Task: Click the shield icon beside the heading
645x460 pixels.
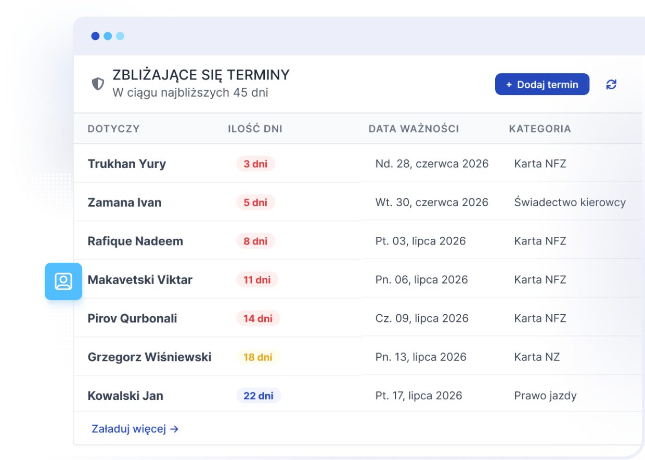Action: pyautogui.click(x=98, y=84)
